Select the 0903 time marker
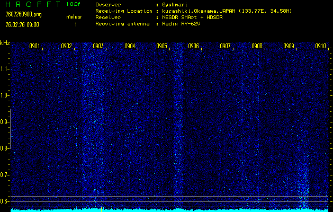This screenshot has width=333, height=212. click(98, 46)
